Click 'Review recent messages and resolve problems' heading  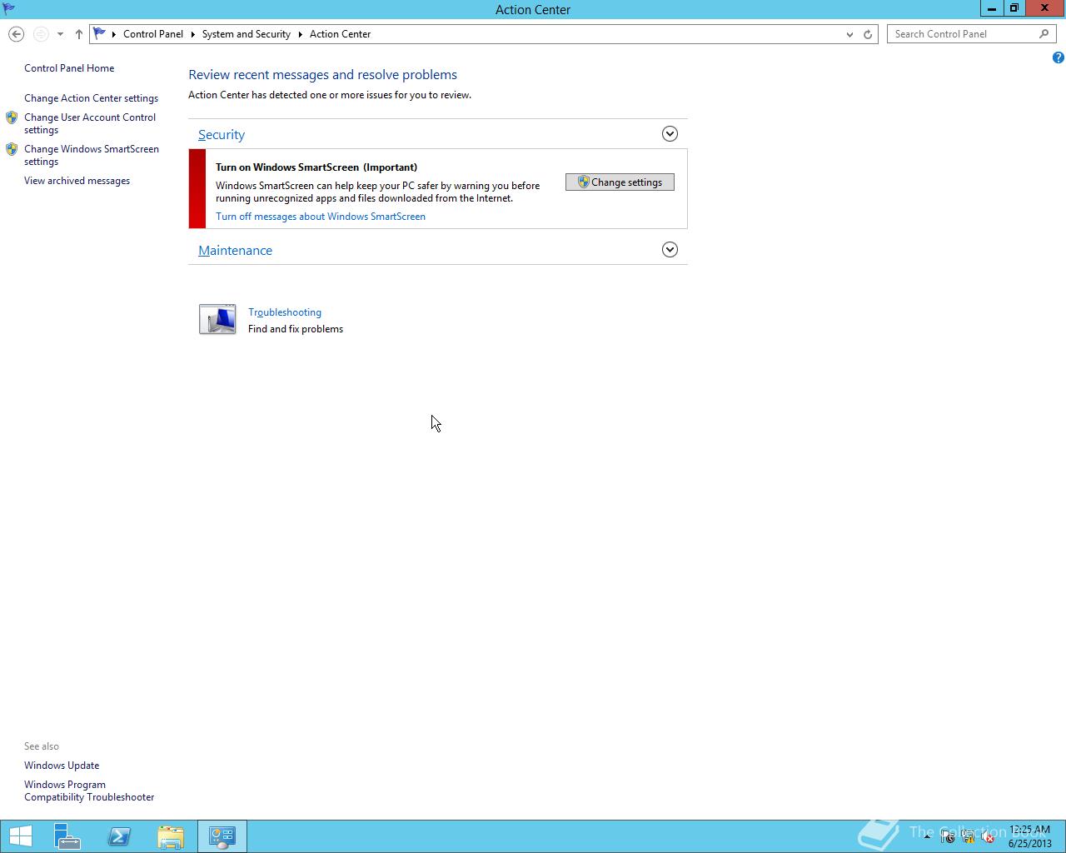click(322, 75)
